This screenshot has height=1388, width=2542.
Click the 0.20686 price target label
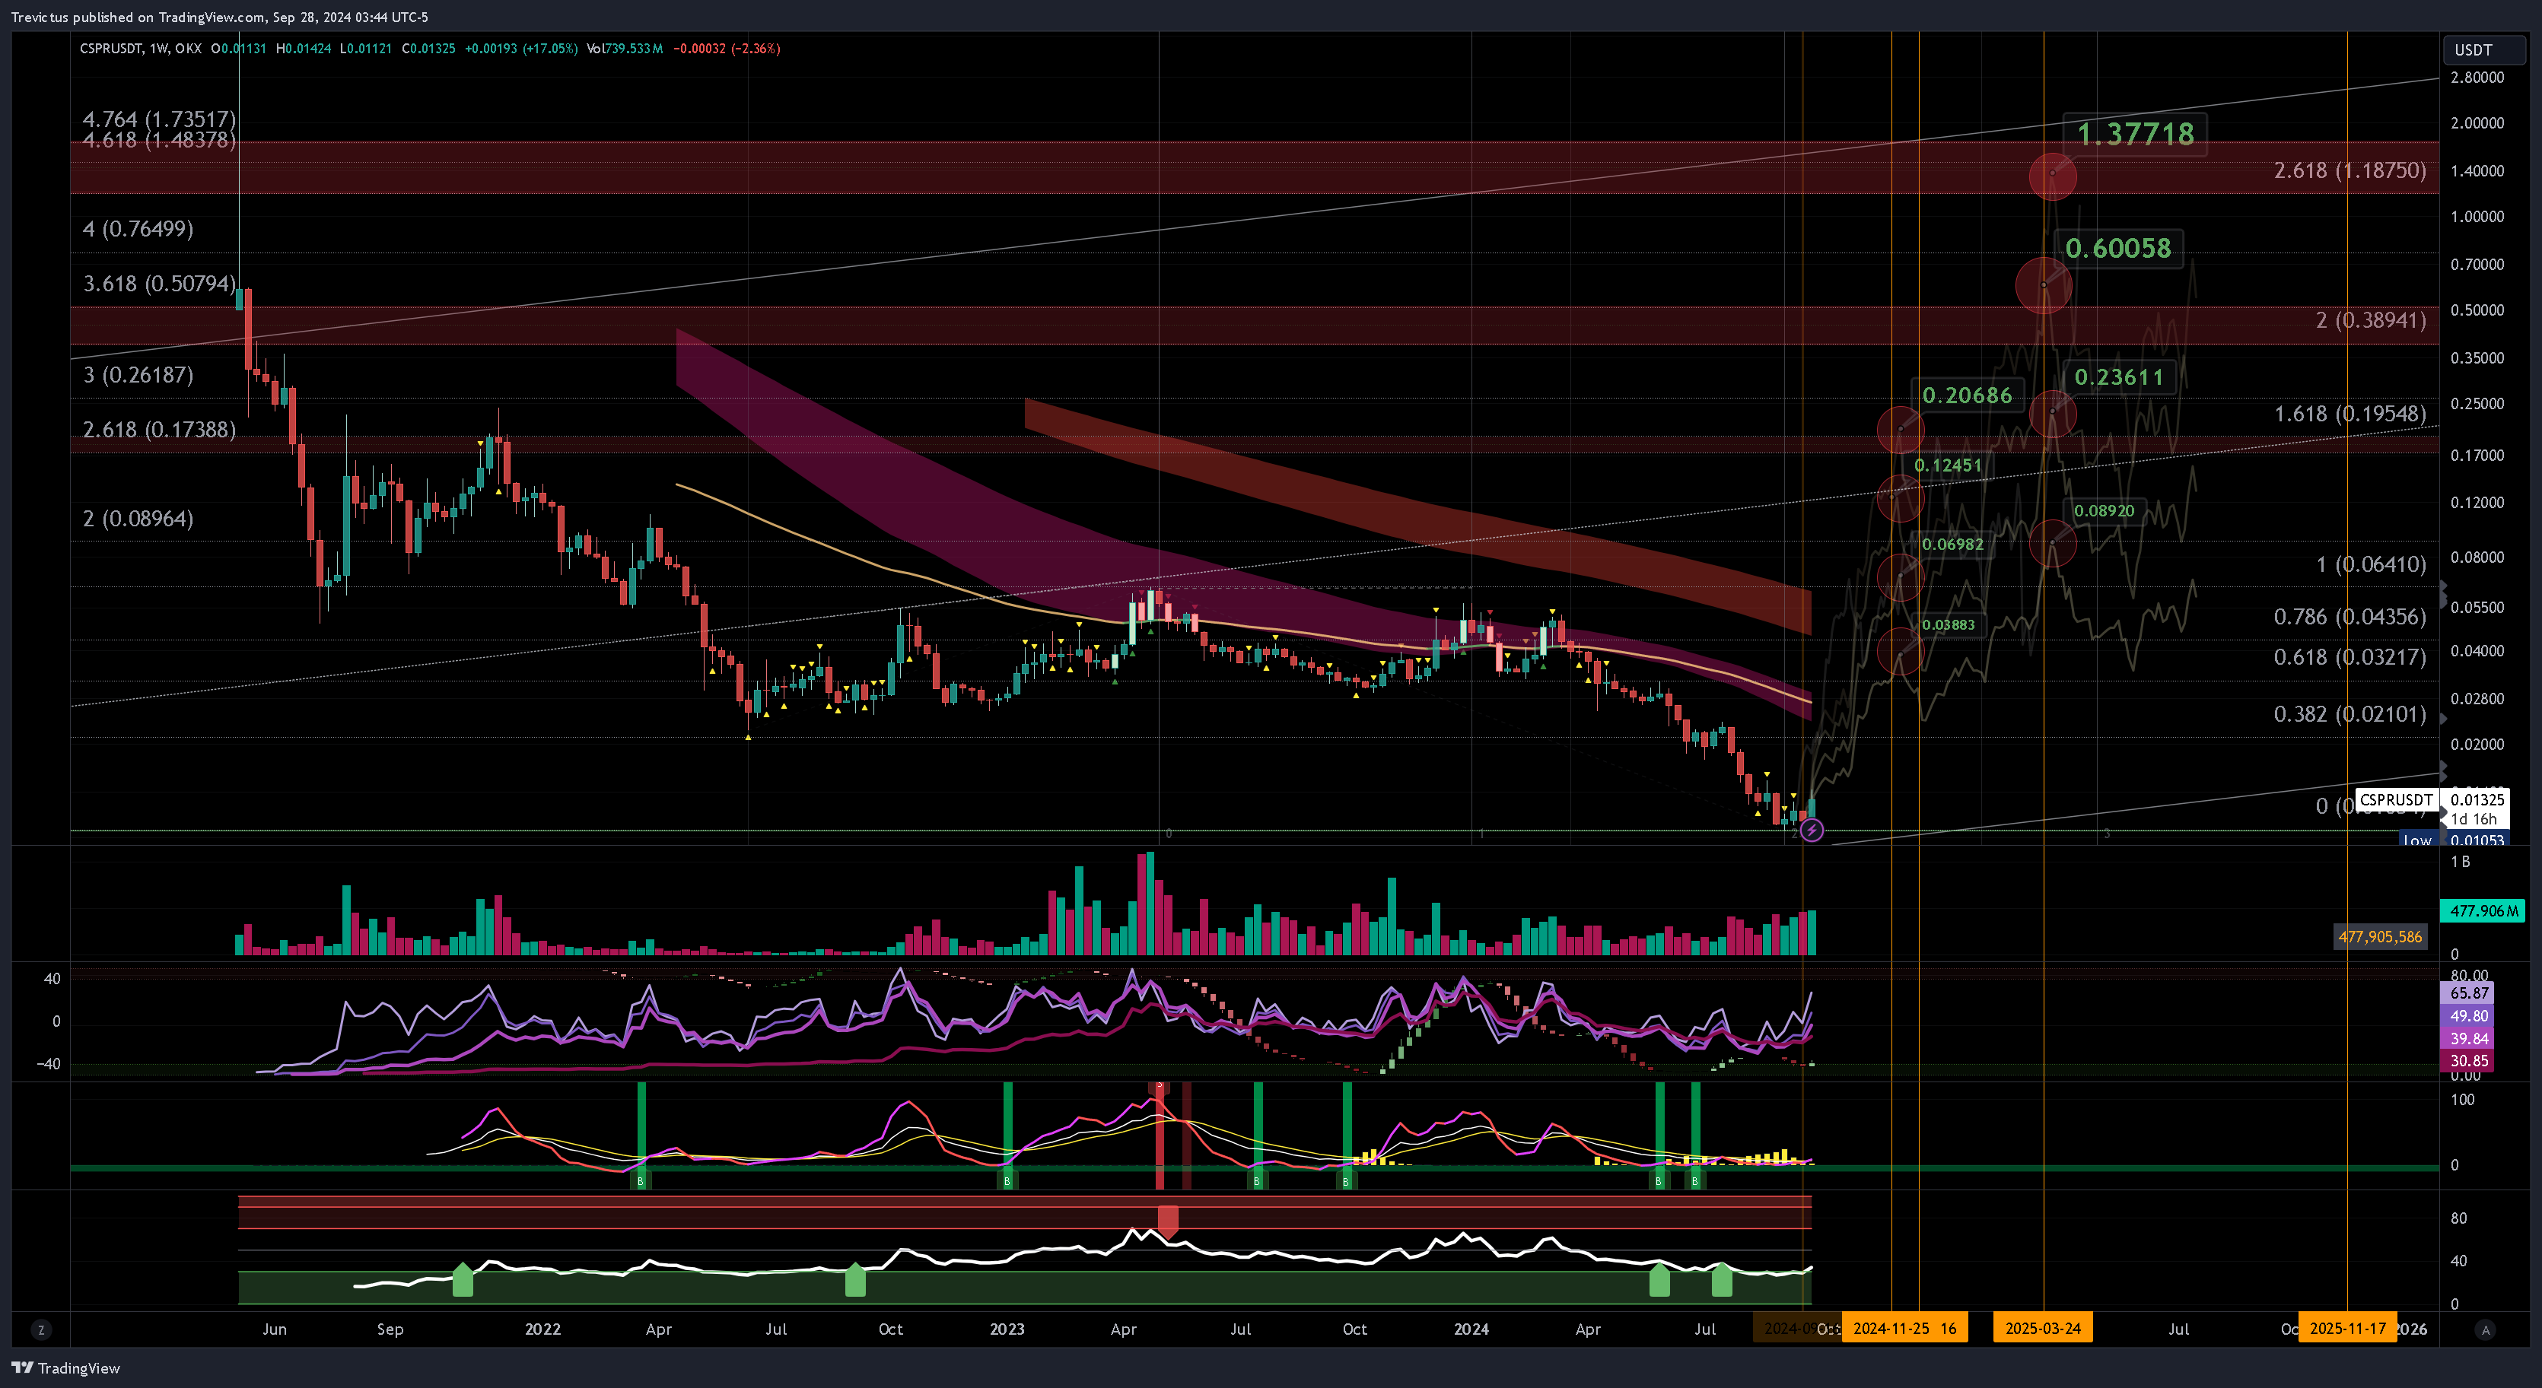(x=1967, y=395)
